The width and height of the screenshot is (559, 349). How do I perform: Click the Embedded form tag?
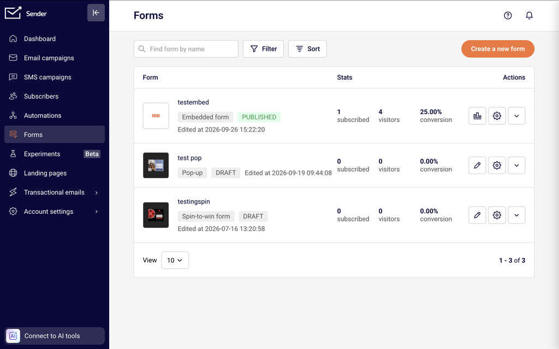(x=205, y=117)
